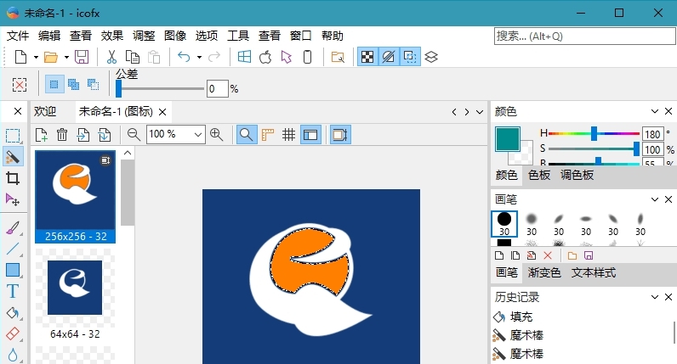This screenshot has width=677, height=364.
Task: Switch to the 欢迎 tab
Action: tap(45, 111)
